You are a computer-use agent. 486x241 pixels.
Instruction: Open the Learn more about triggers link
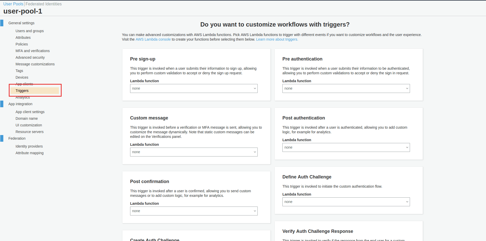click(277, 39)
